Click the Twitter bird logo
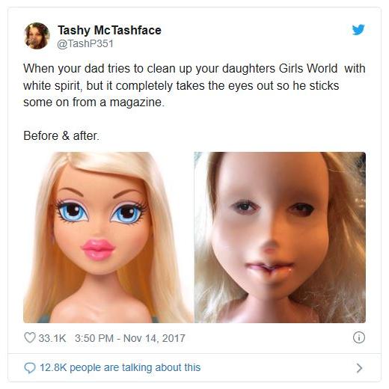This screenshot has height=389, width=389. click(x=358, y=30)
